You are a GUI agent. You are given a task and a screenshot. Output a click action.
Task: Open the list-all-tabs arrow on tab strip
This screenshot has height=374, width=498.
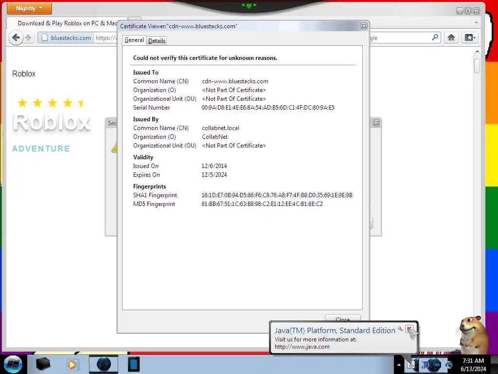pyautogui.click(x=476, y=22)
